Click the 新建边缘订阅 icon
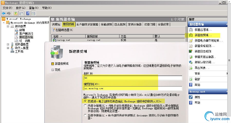The height and width of the screenshot is (123, 231). tap(191, 62)
